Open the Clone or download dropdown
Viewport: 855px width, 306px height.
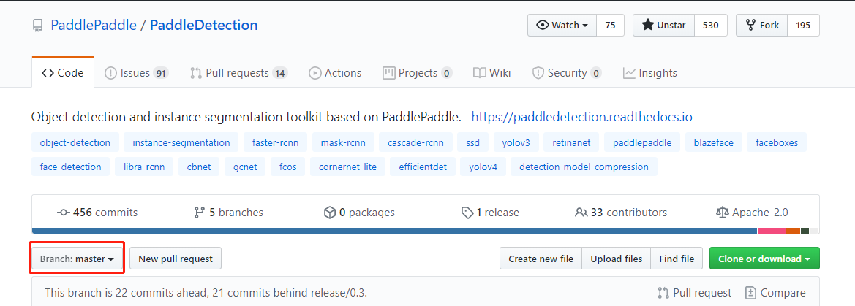(764, 259)
